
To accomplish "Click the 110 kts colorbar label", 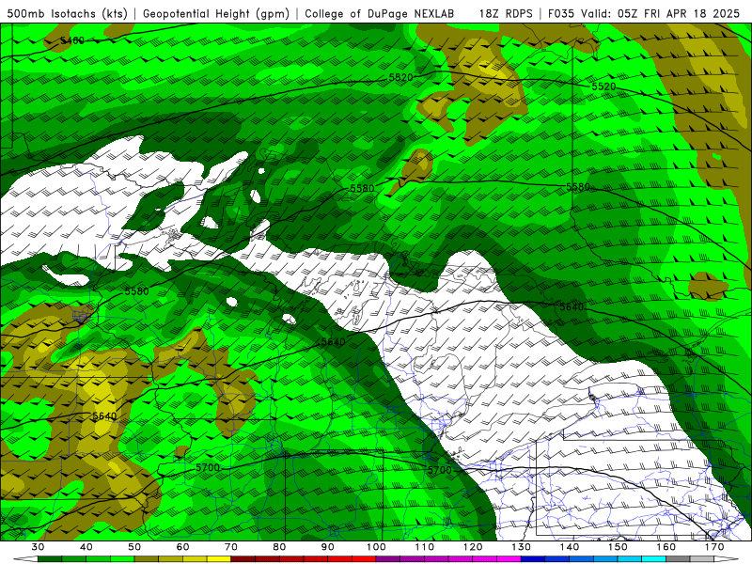I will [425, 547].
